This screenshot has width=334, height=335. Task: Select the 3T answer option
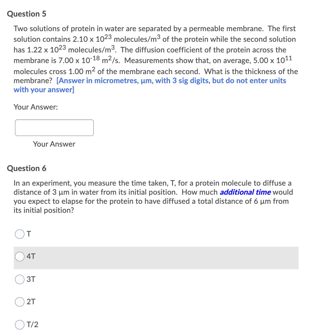pyautogui.click(x=19, y=279)
